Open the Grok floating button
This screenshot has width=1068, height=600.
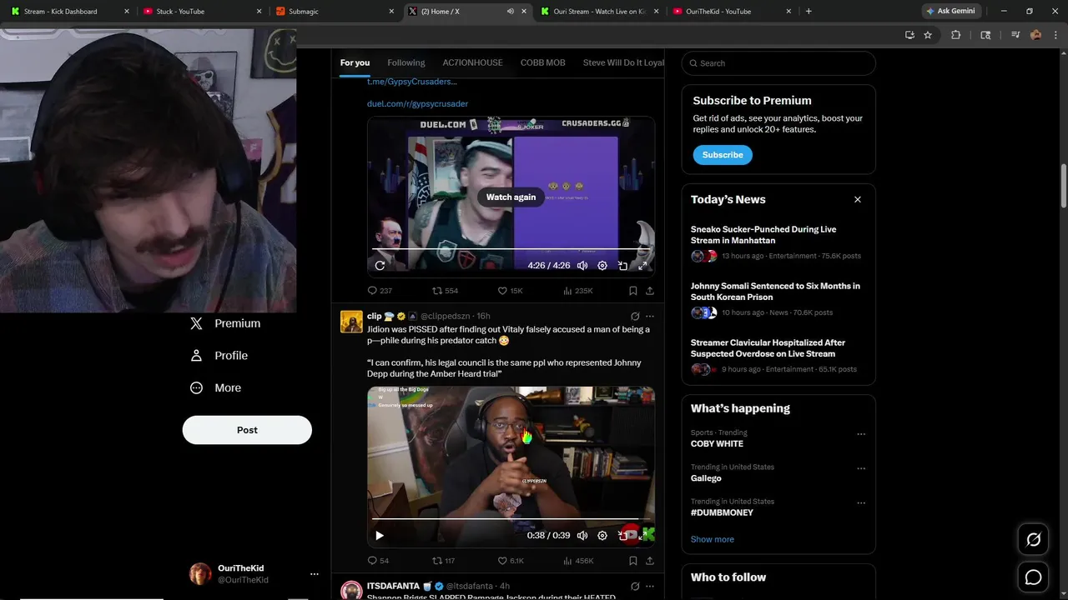pyautogui.click(x=1033, y=540)
